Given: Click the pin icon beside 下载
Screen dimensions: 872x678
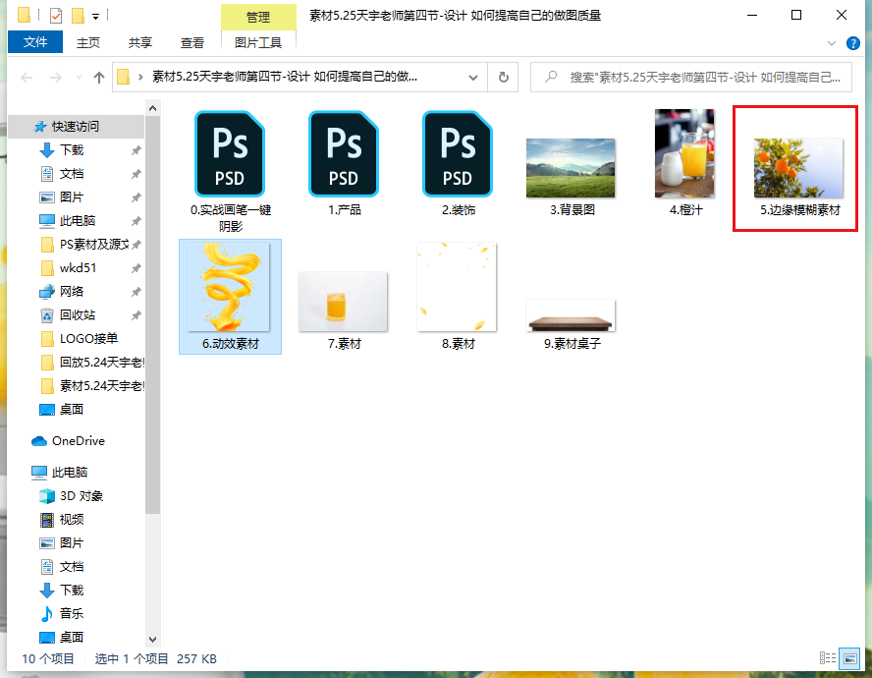Looking at the screenshot, I should coord(136,150).
